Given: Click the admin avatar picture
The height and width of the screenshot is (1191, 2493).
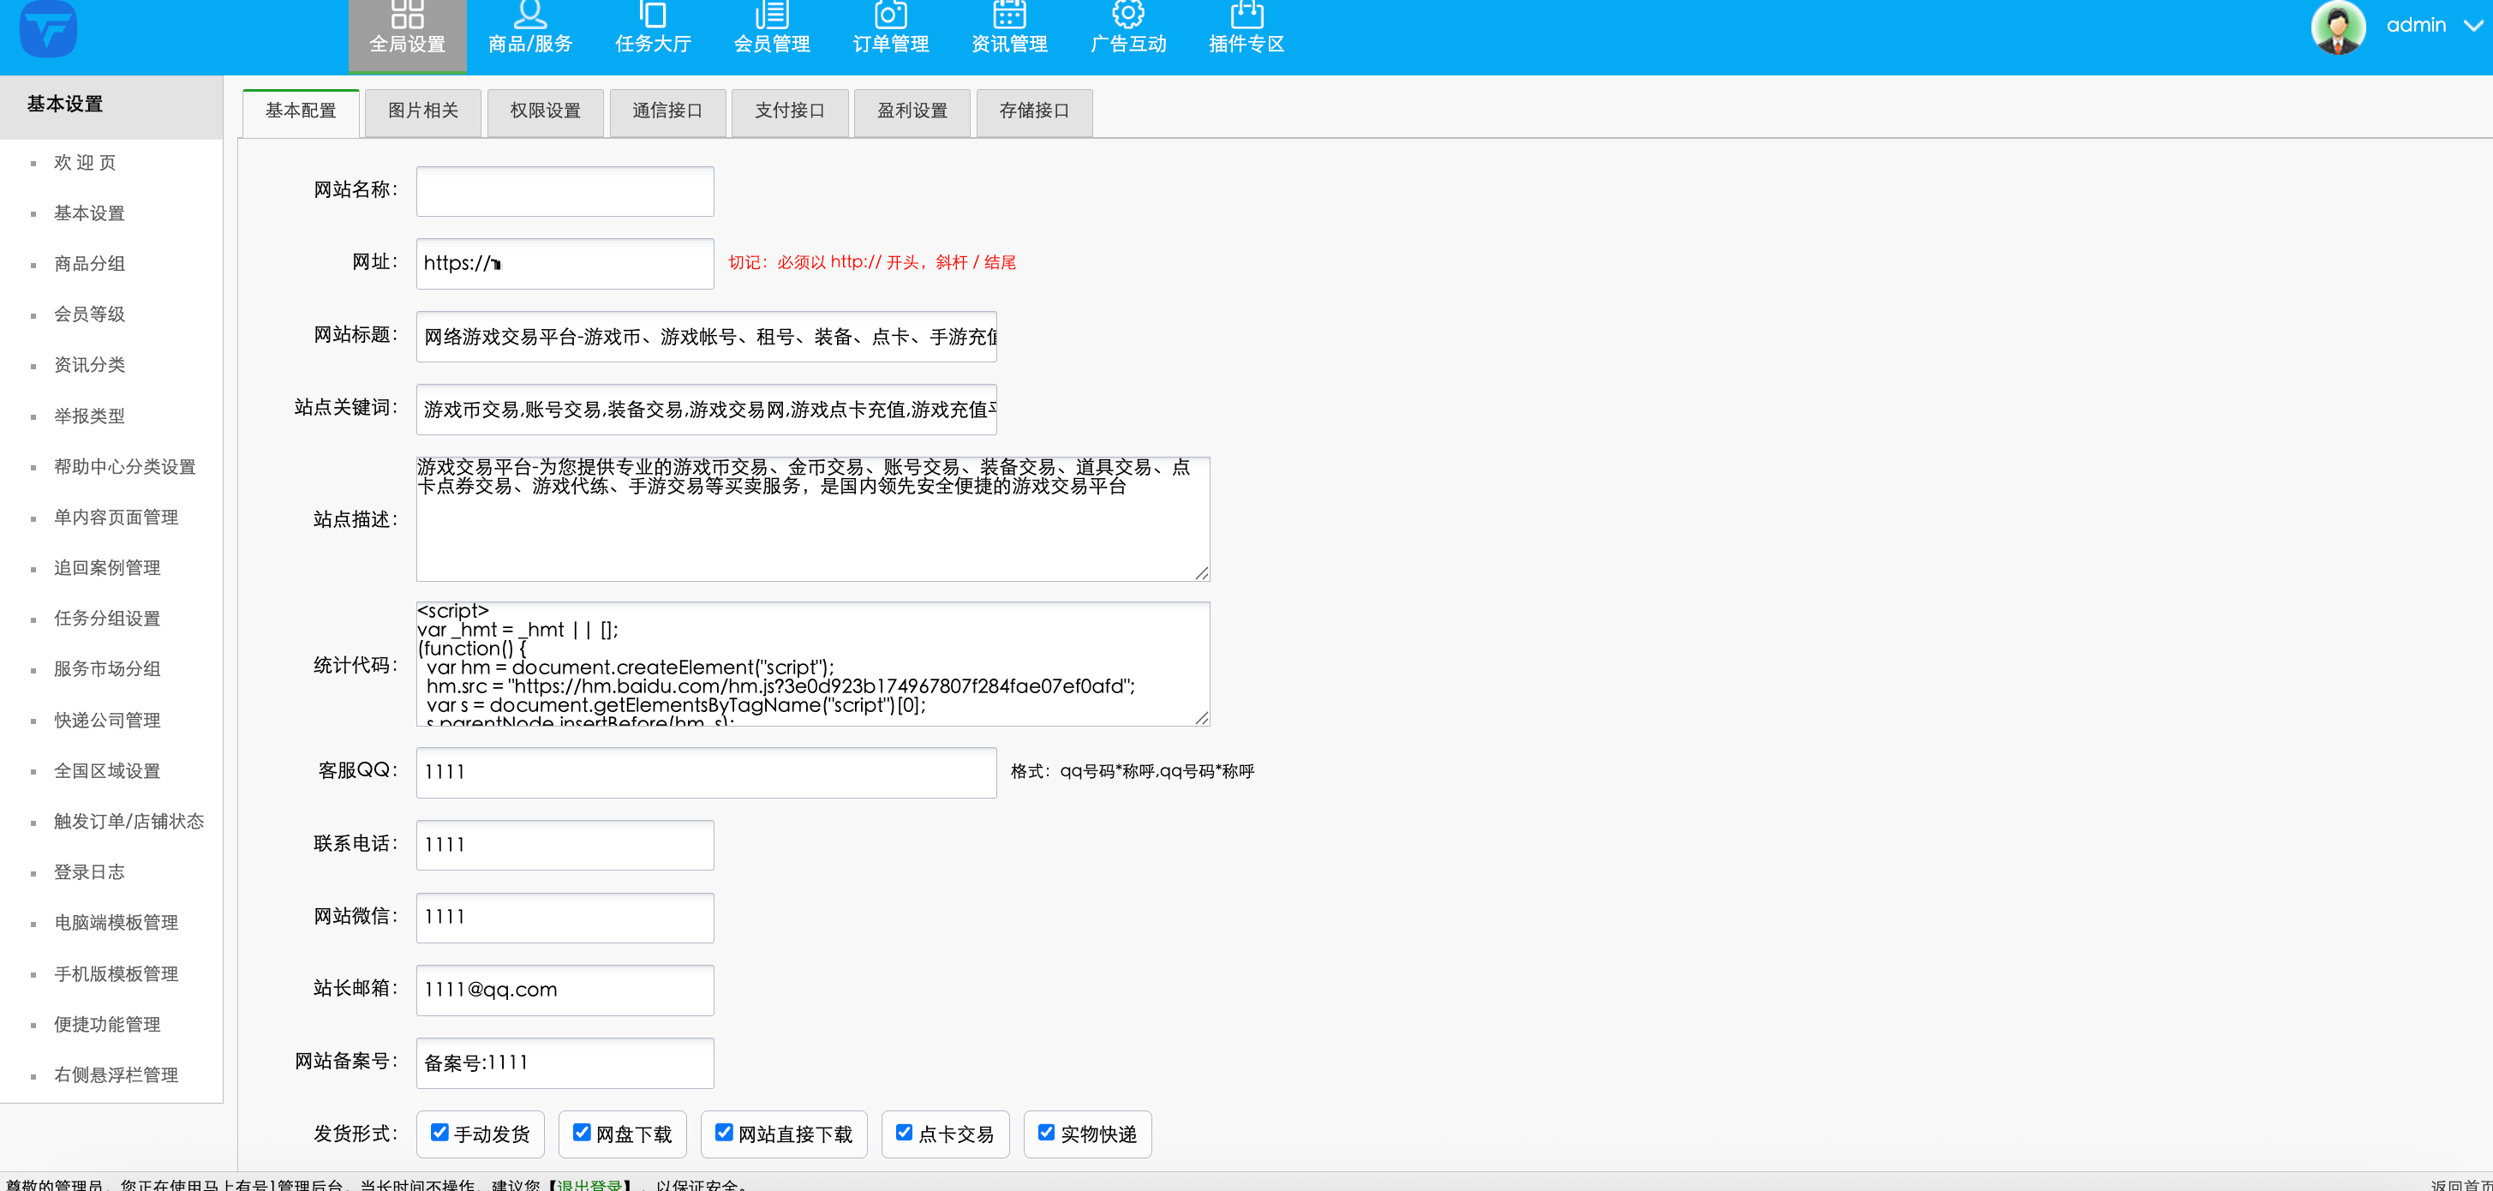Looking at the screenshot, I should click(2337, 29).
